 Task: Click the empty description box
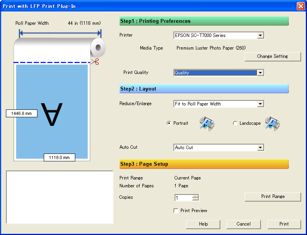(x=60, y=197)
